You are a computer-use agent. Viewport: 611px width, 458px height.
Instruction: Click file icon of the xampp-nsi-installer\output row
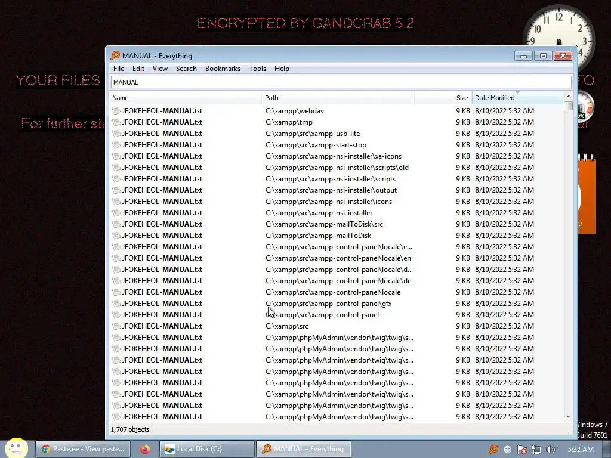coord(116,190)
